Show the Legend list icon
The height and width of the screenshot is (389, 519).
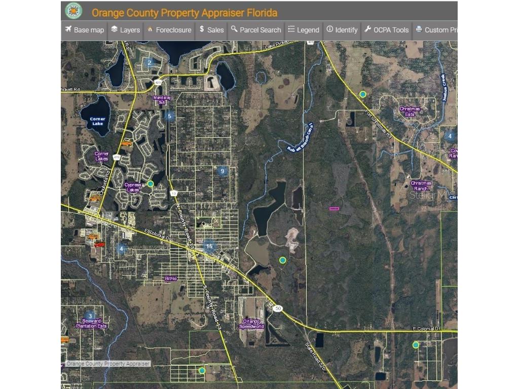[x=290, y=30]
